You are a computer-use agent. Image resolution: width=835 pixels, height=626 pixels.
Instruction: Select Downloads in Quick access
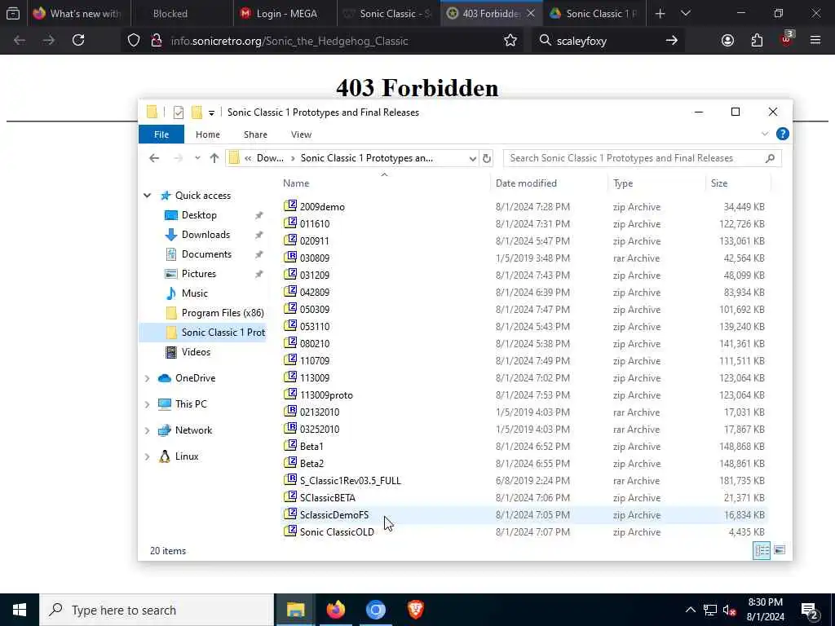point(205,235)
